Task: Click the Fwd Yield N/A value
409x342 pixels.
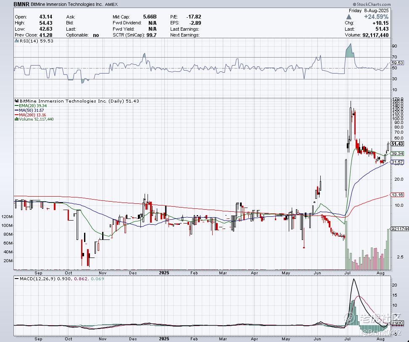Action: 153,29
